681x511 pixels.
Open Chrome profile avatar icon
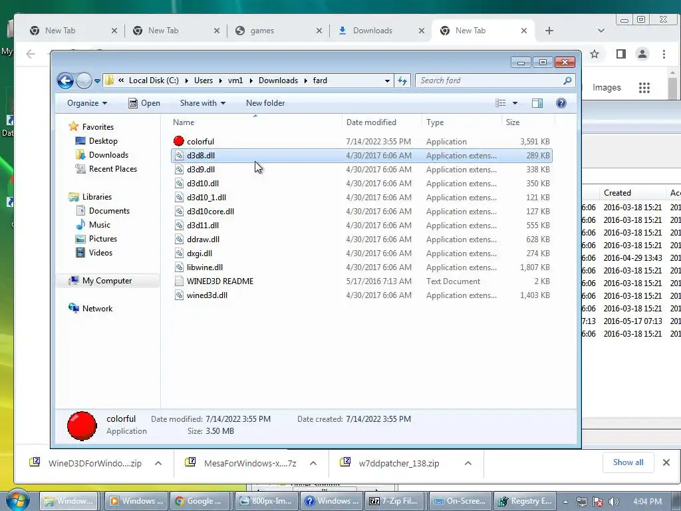pyautogui.click(x=642, y=54)
